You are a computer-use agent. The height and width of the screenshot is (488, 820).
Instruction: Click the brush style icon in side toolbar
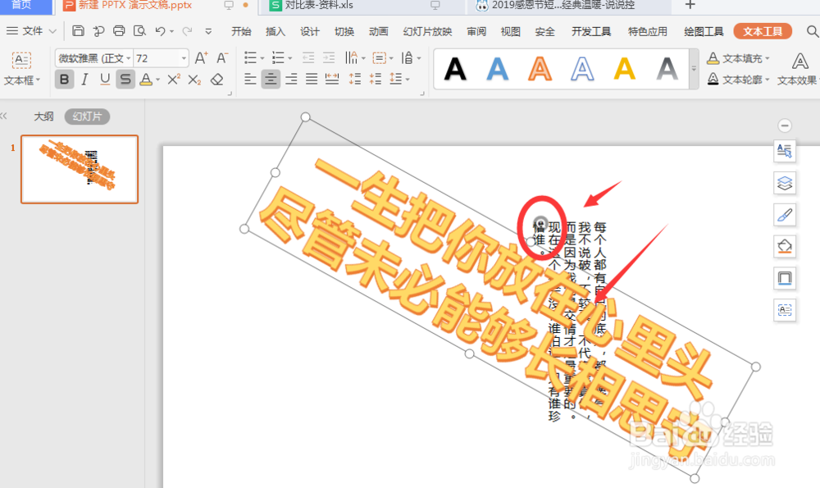coord(785,215)
